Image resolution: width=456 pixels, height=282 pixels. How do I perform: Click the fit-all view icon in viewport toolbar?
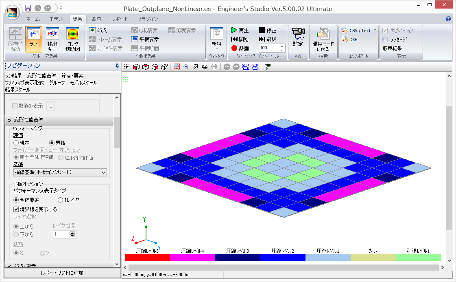pyautogui.click(x=127, y=67)
